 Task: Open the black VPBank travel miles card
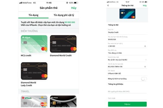pos(63,102)
